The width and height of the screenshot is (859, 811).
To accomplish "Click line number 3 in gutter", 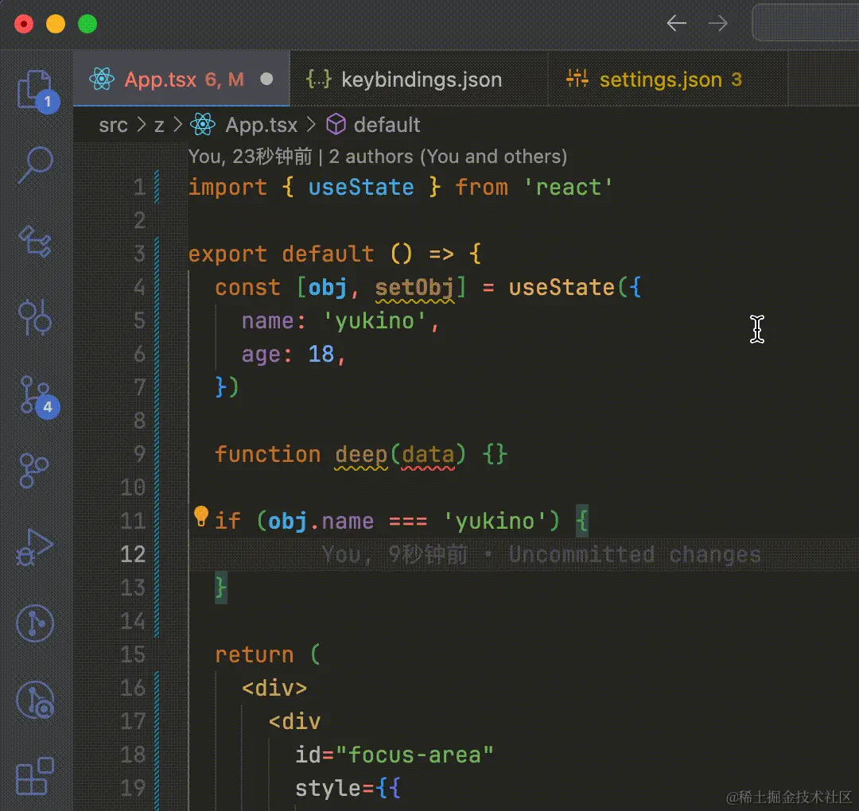I will pos(139,254).
